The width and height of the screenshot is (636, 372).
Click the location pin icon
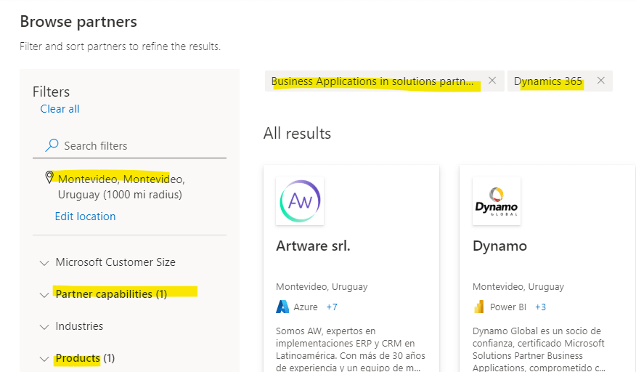point(49,177)
